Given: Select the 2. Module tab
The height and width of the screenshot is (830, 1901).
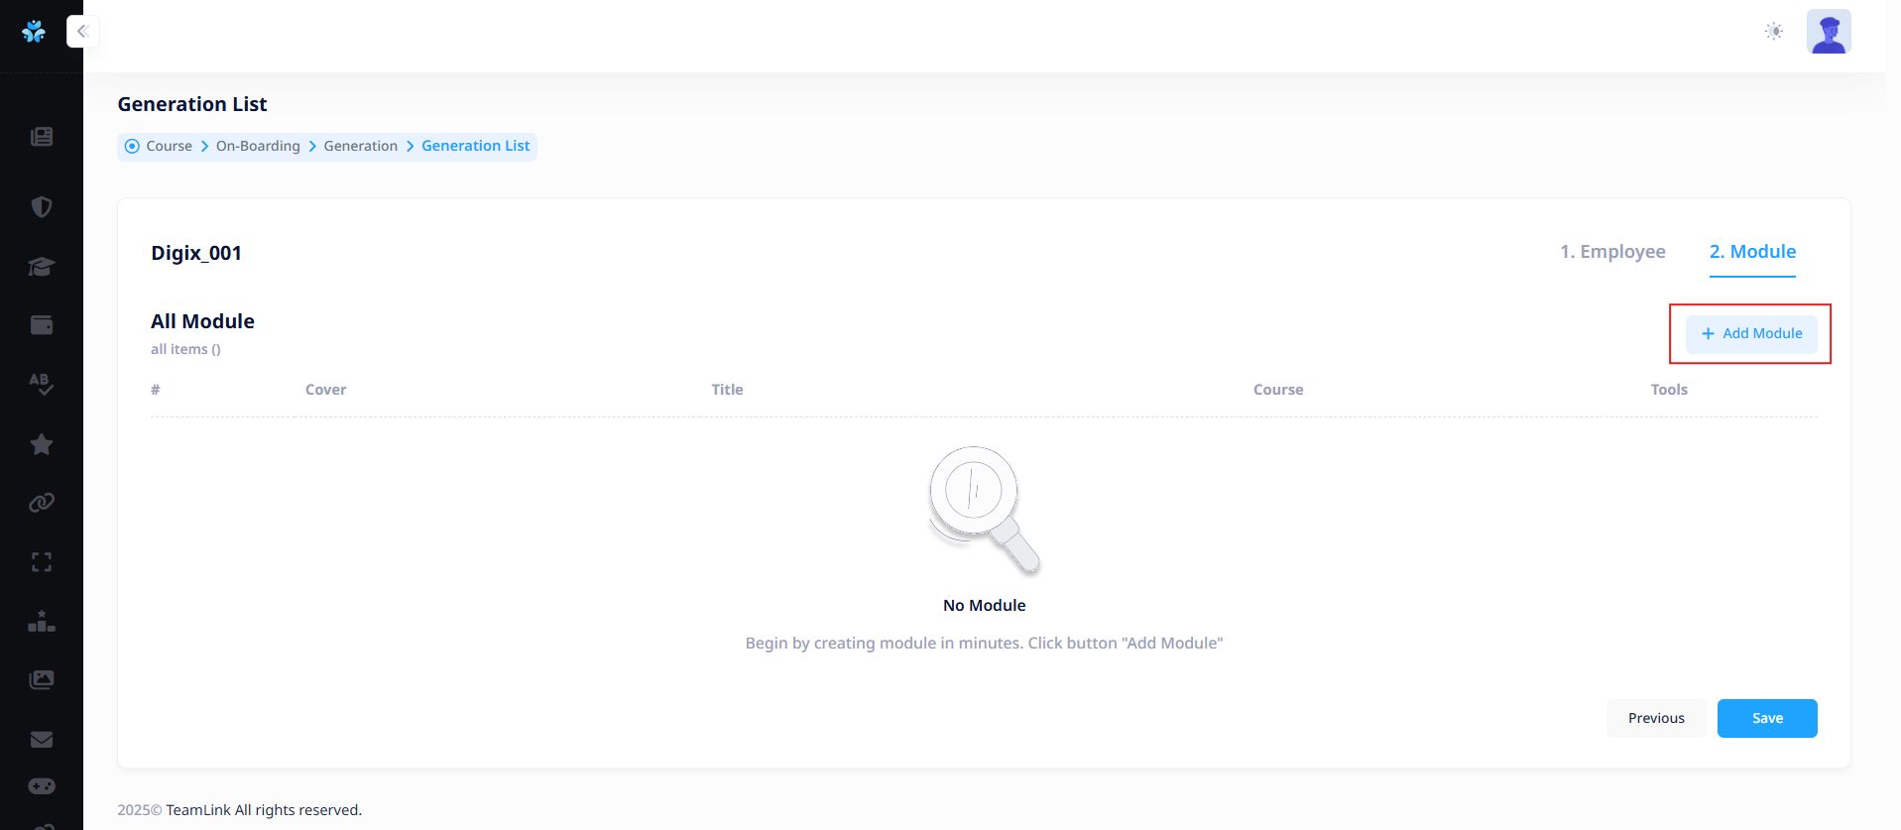Looking at the screenshot, I should [1752, 252].
